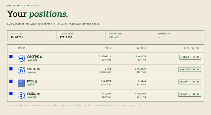Click verified checkmark badge next to cbZEC
This screenshot has width=211, height=115.
point(39,94)
